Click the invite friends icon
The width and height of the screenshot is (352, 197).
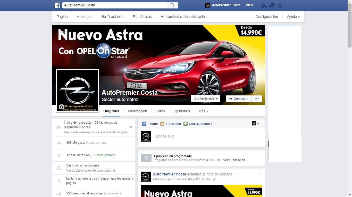click(59, 181)
